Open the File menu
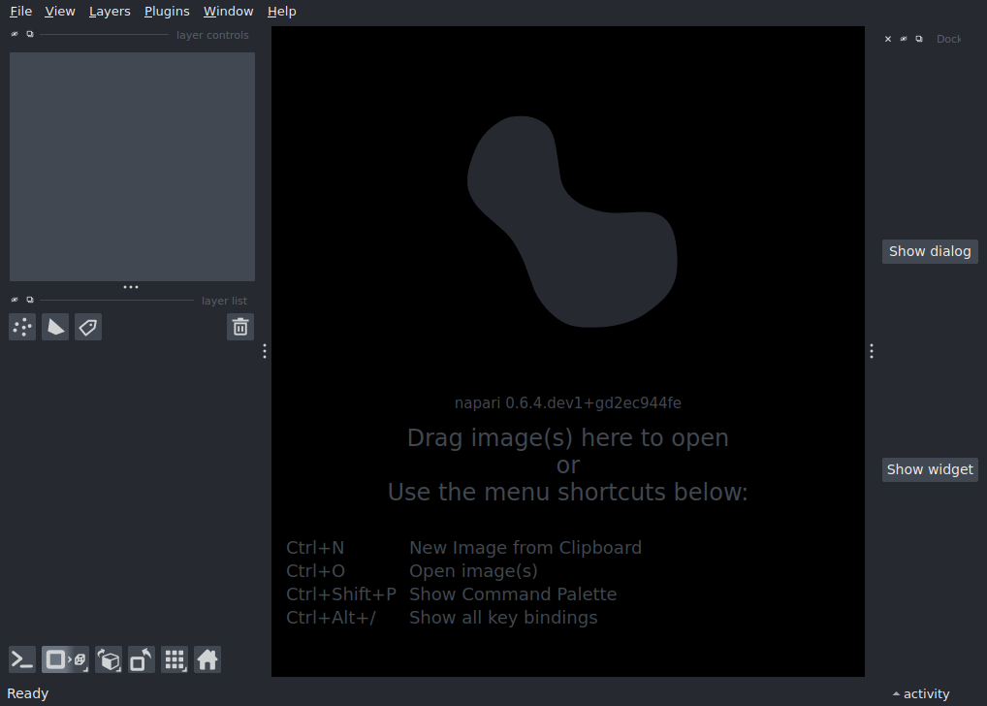This screenshot has height=706, width=987. (20, 12)
